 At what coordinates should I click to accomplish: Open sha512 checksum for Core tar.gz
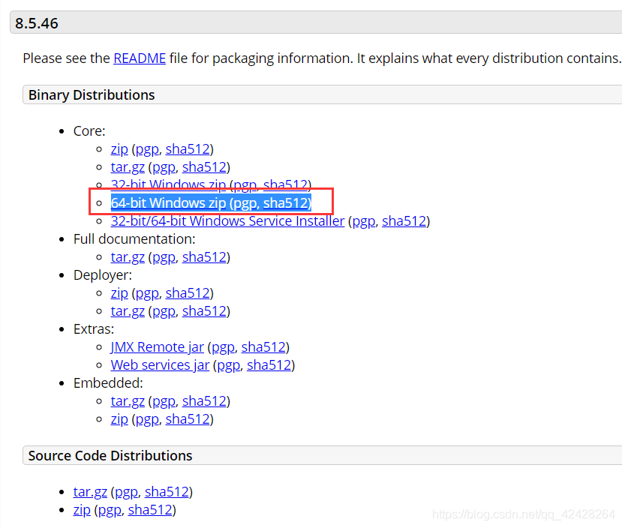coord(204,167)
